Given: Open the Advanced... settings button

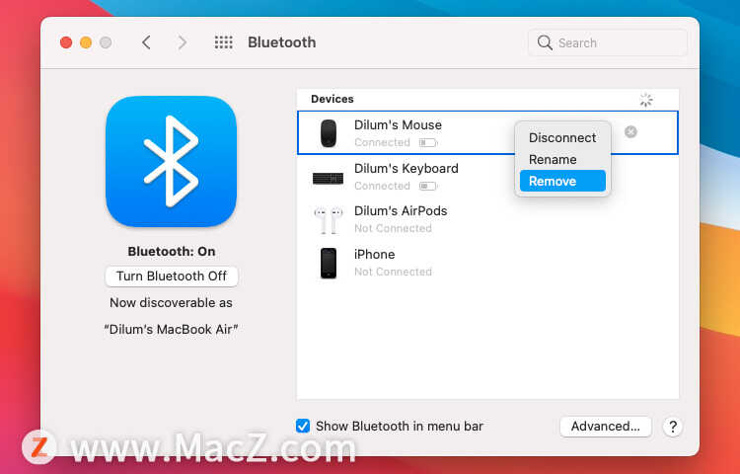Looking at the screenshot, I should (x=606, y=427).
